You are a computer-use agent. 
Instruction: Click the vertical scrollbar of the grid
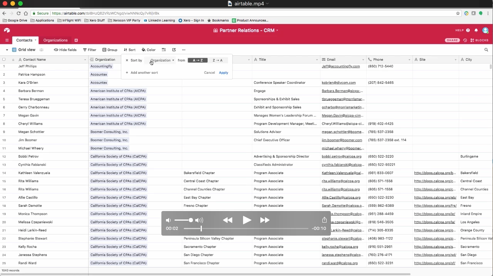pos(491,67)
